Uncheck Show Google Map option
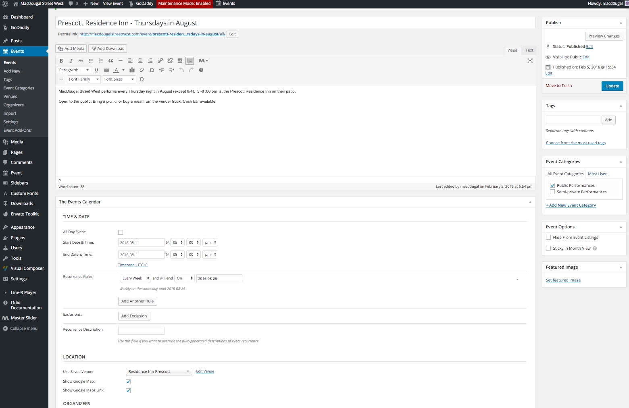 point(128,381)
